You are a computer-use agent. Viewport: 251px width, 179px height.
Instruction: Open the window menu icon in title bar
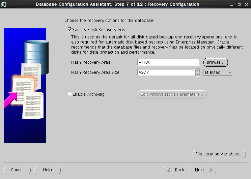point(4,4)
